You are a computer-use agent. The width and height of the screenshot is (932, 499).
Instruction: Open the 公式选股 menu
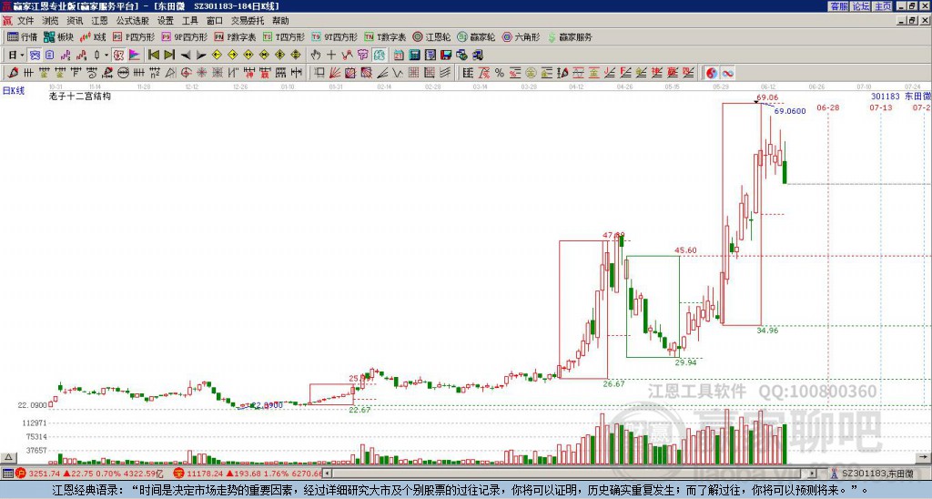133,21
